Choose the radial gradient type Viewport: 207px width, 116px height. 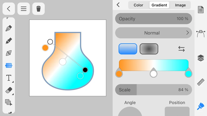tap(149, 49)
